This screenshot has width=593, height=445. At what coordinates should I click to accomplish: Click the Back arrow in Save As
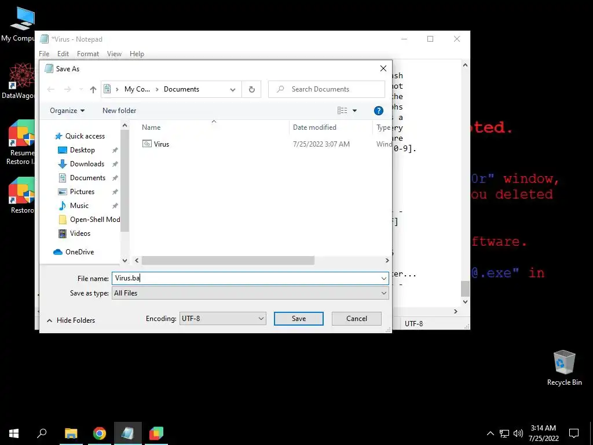(51, 89)
